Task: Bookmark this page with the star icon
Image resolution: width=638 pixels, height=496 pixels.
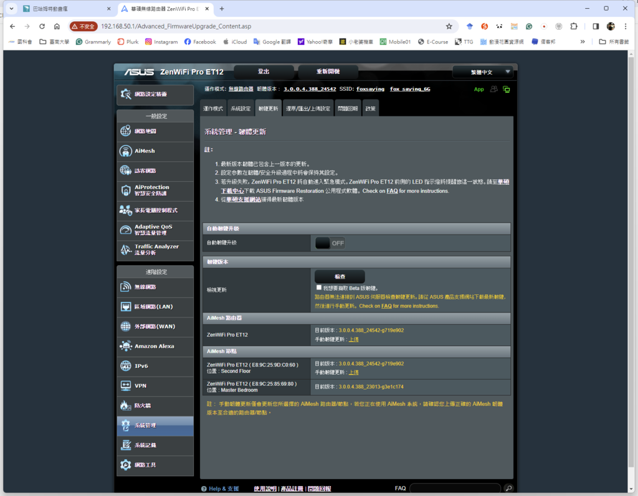Action: click(x=449, y=26)
